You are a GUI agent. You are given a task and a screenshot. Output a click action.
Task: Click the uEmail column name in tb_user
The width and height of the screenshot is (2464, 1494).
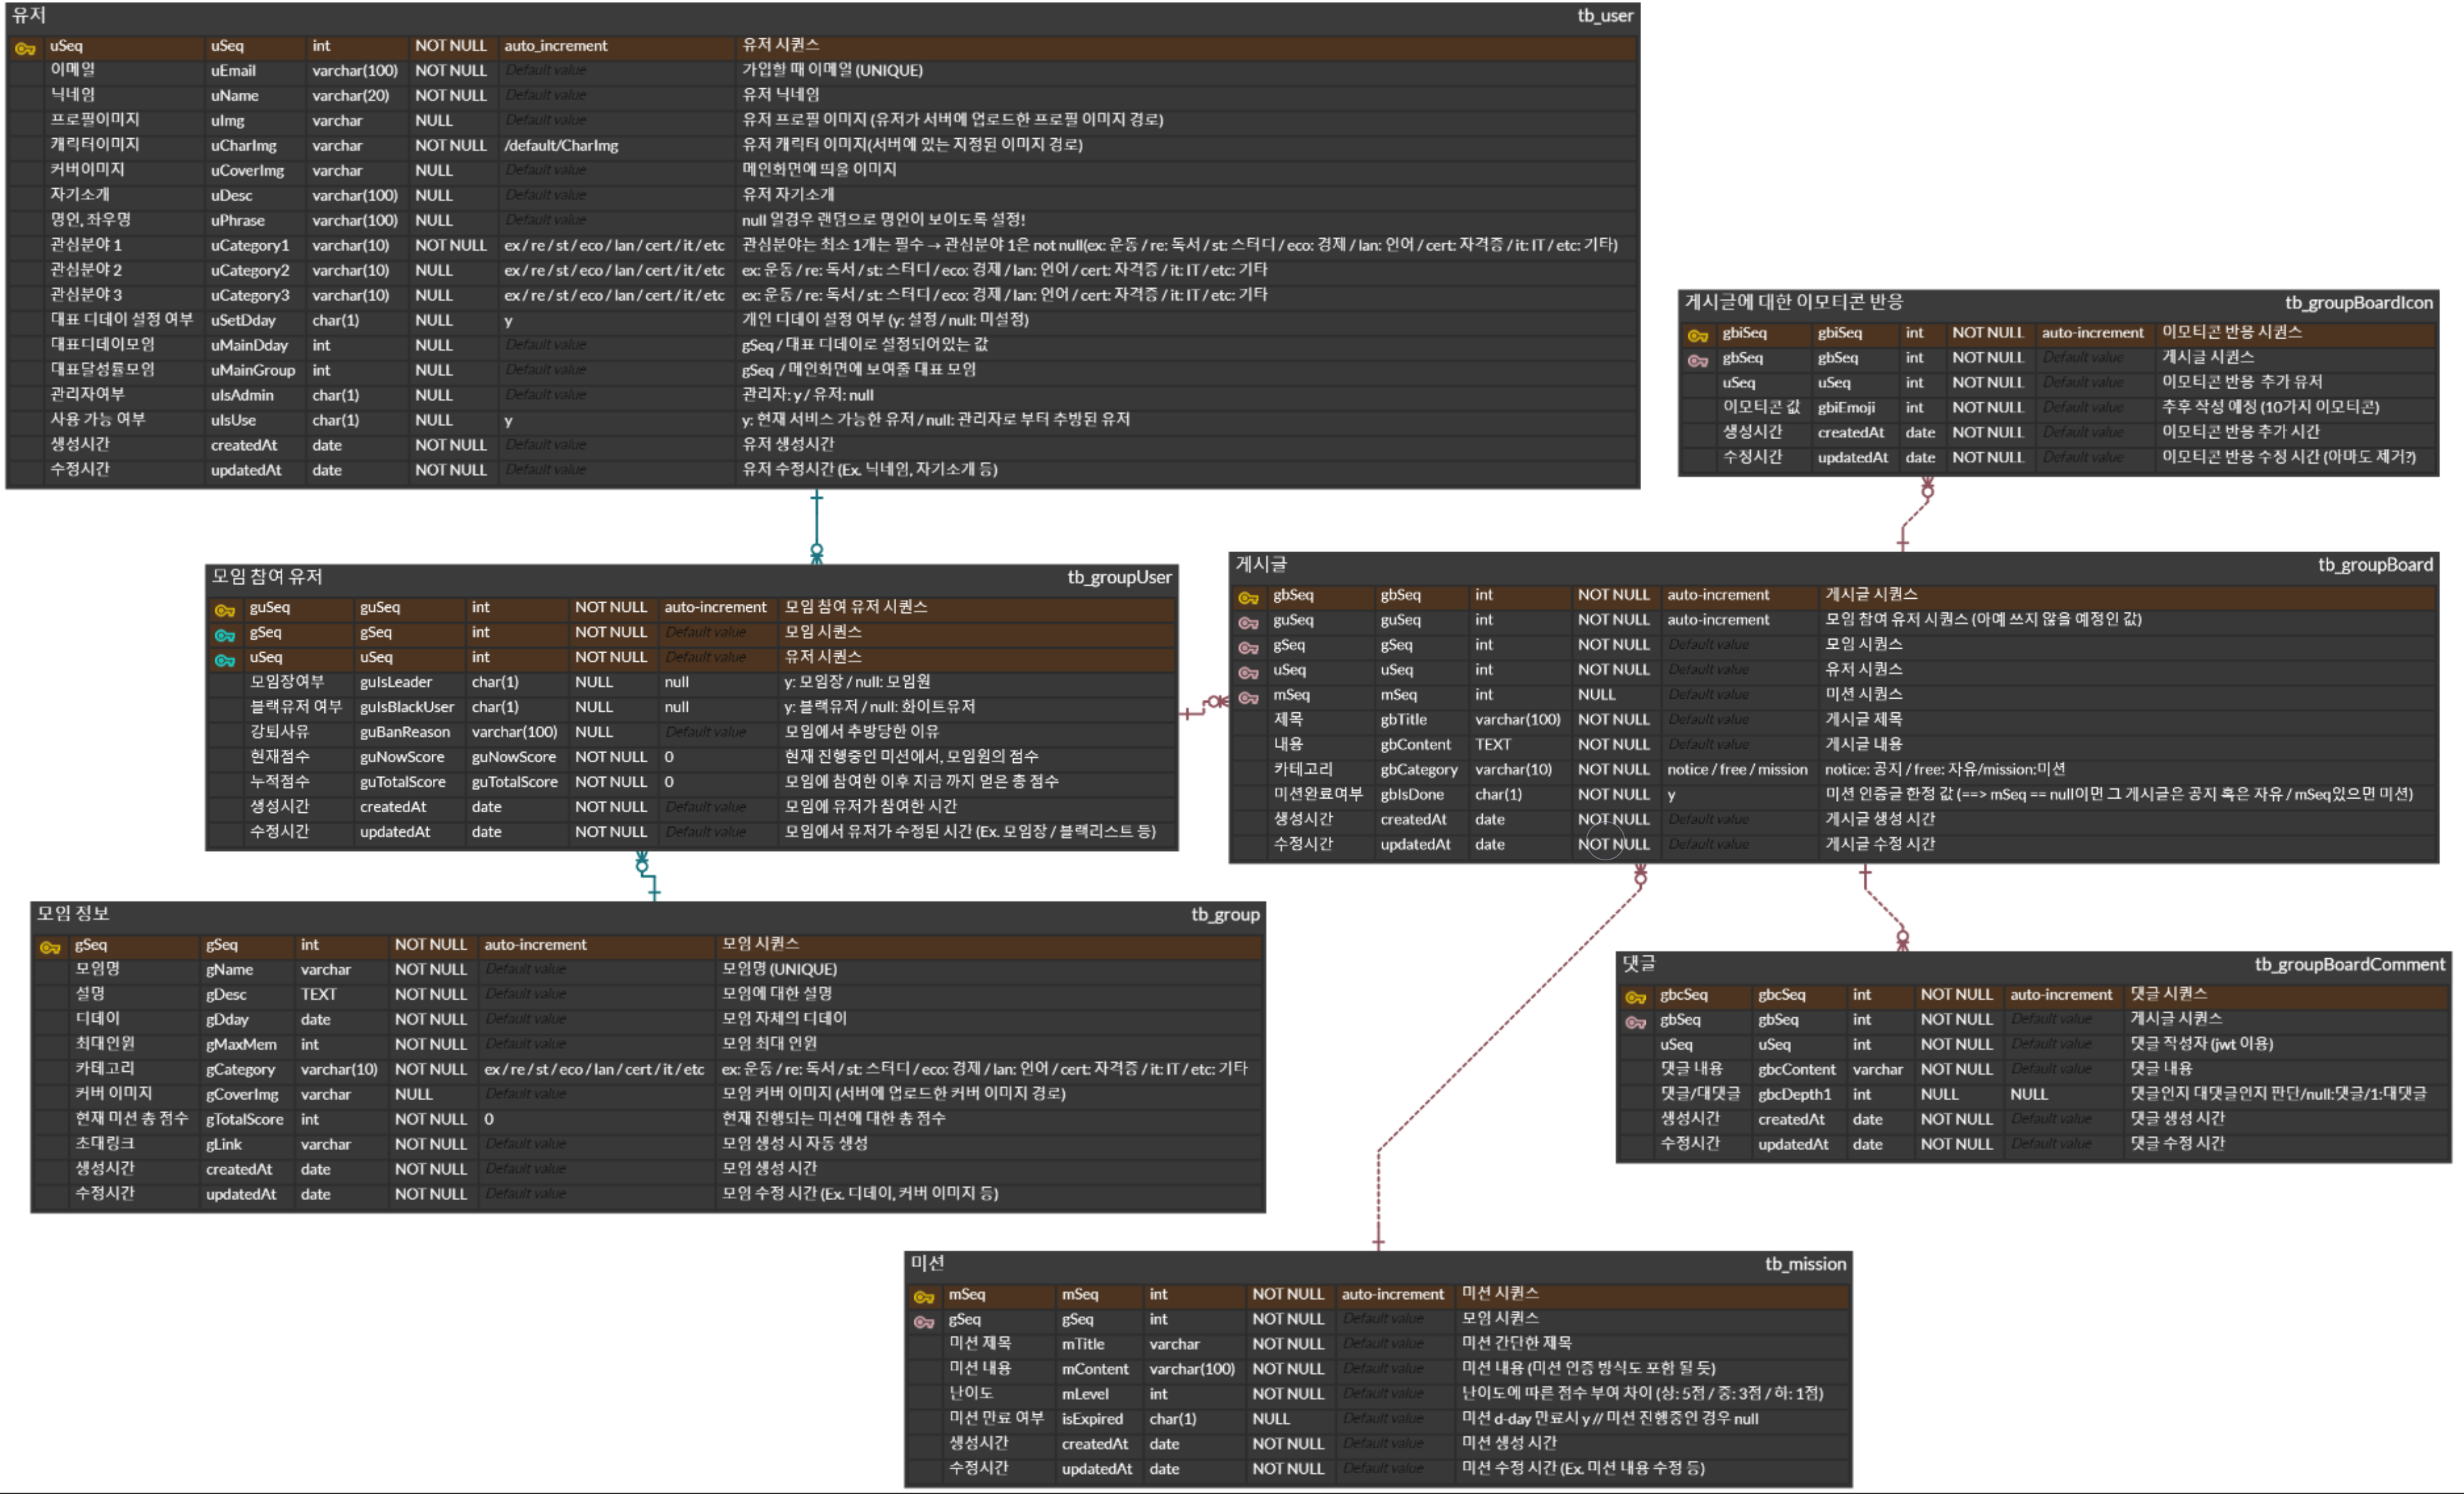233,71
